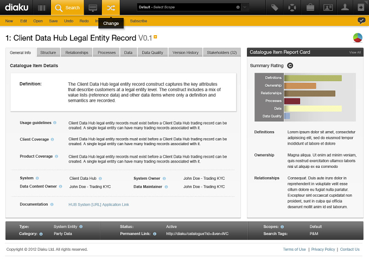Open the user profile icon

pos(345,8)
